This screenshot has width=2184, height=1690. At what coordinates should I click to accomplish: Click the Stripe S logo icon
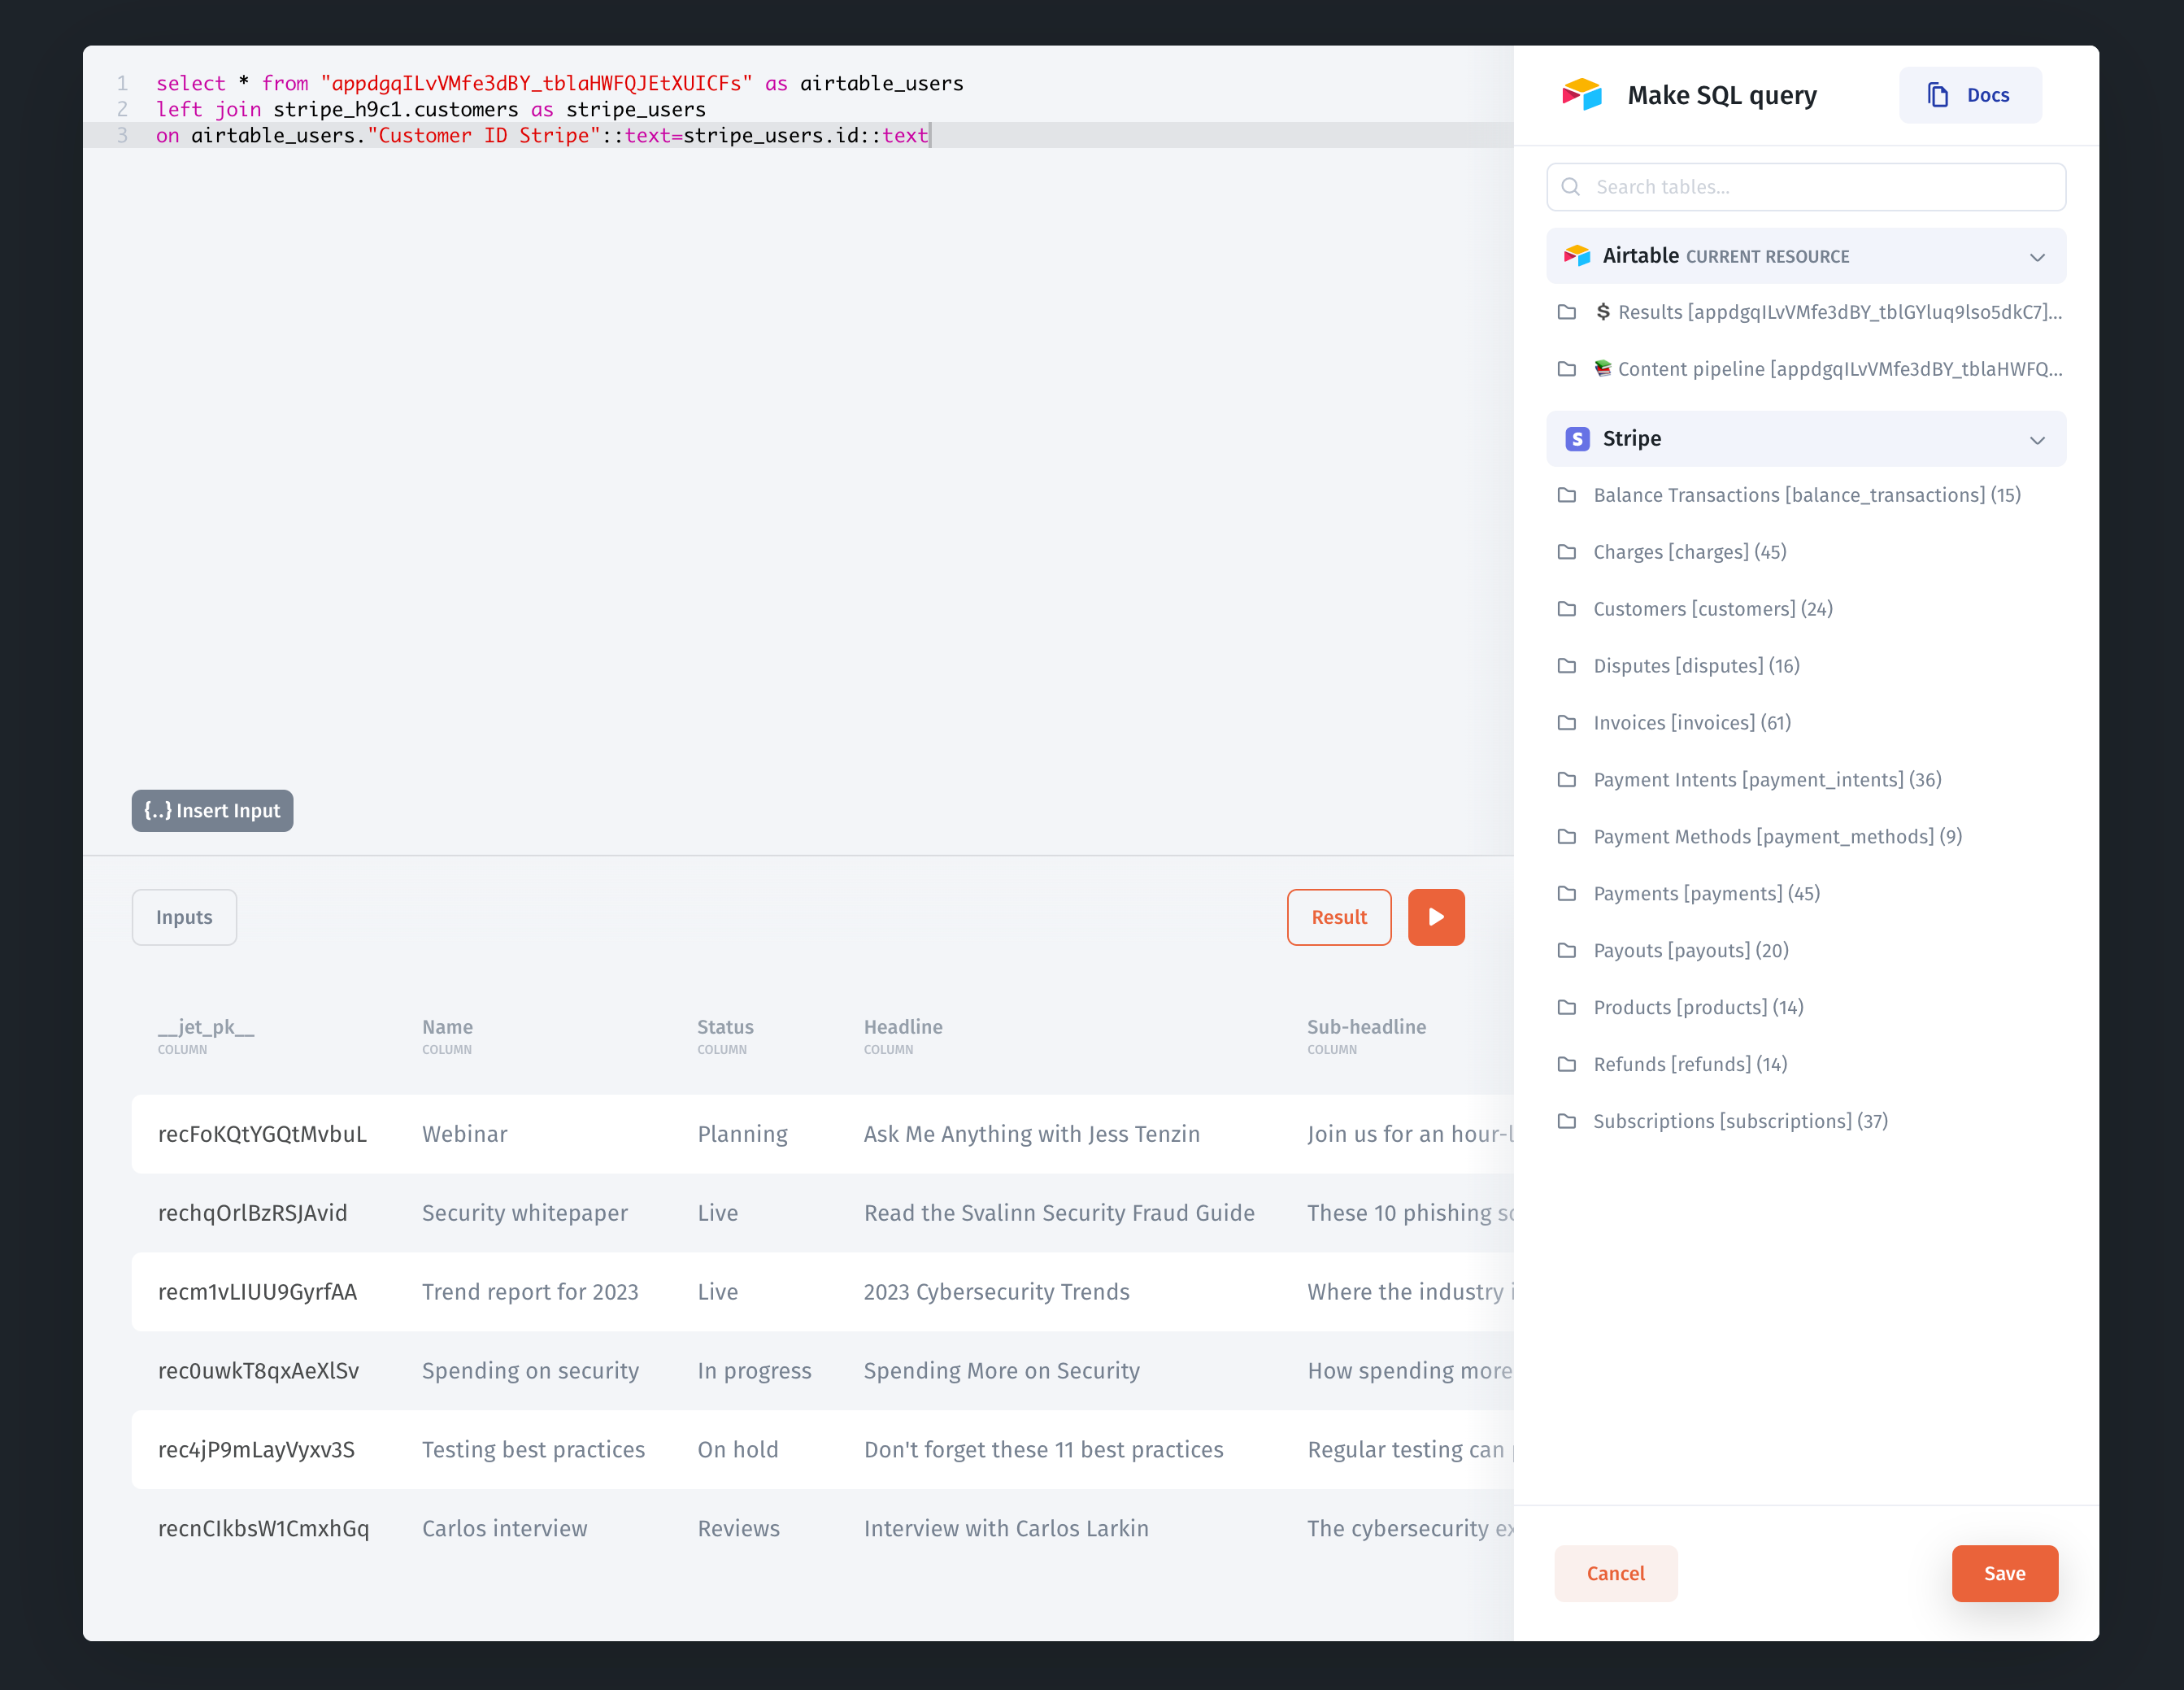point(1577,439)
